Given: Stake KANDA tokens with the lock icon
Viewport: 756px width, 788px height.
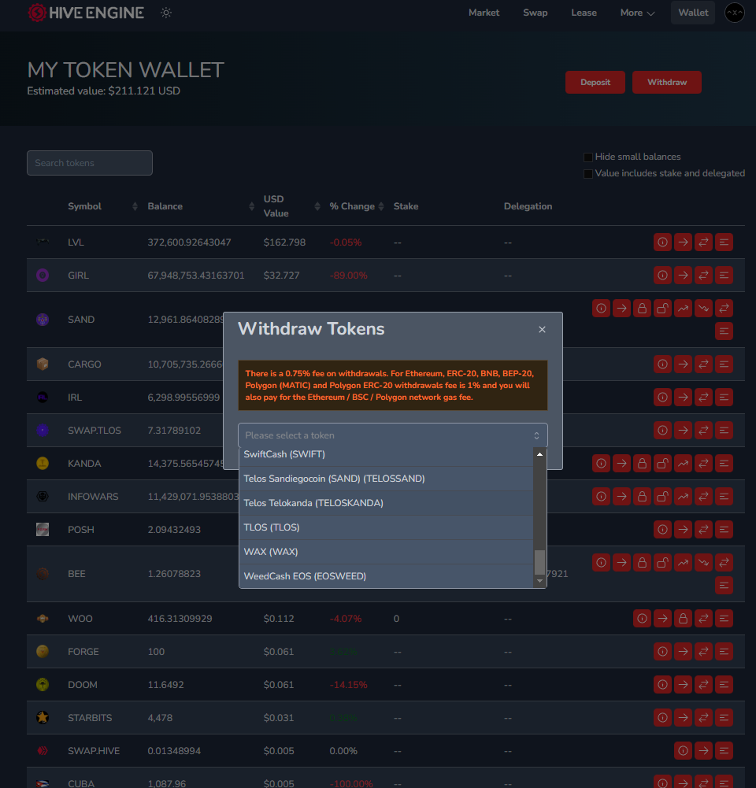Looking at the screenshot, I should tap(643, 464).
